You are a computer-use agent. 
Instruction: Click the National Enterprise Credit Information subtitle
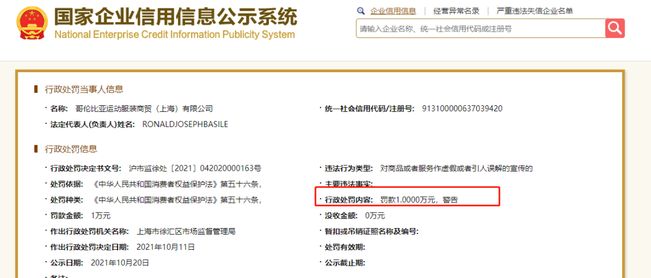175,34
